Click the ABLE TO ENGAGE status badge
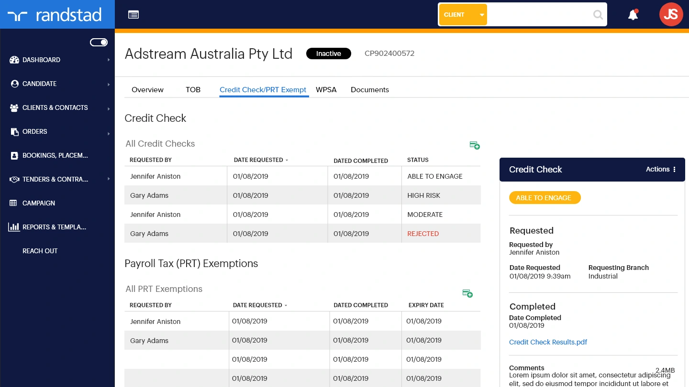689x387 pixels. pyautogui.click(x=545, y=198)
